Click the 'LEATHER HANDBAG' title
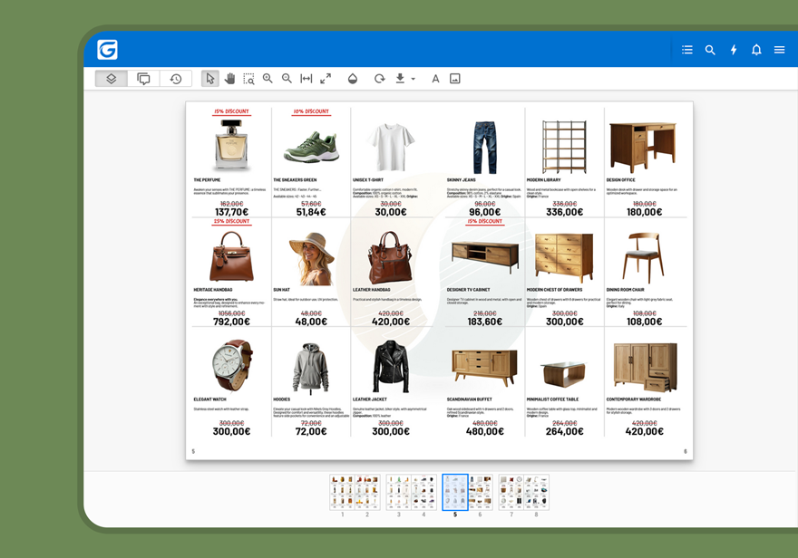The width and height of the screenshot is (798, 558). [x=372, y=290]
